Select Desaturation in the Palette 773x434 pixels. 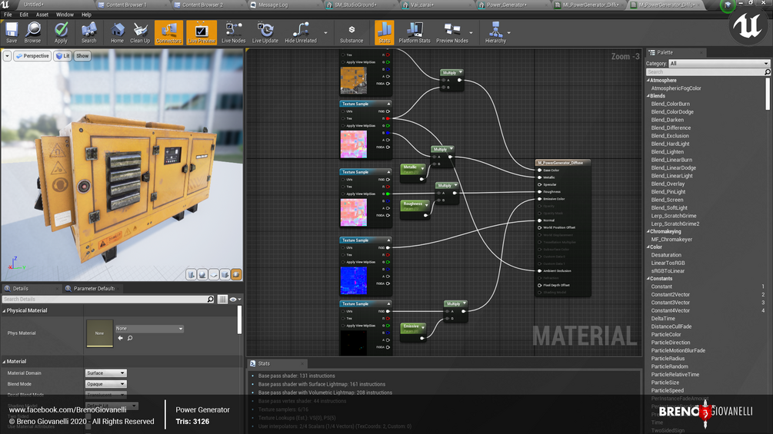tap(666, 255)
